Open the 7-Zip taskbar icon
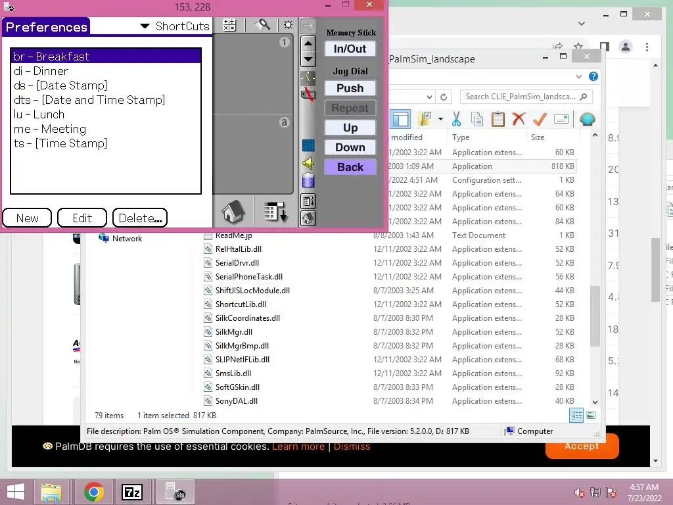The height and width of the screenshot is (505, 673). (131, 492)
